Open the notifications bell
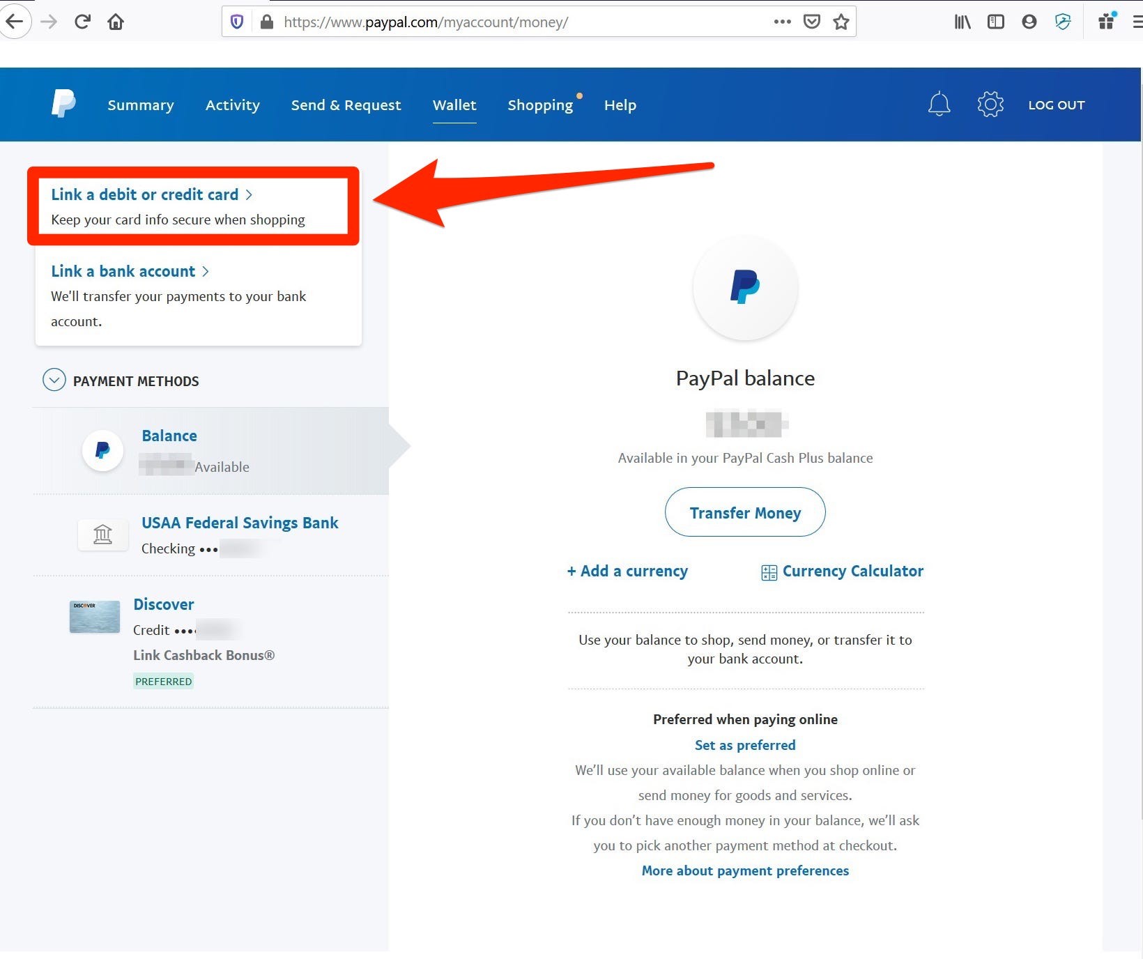 point(939,104)
